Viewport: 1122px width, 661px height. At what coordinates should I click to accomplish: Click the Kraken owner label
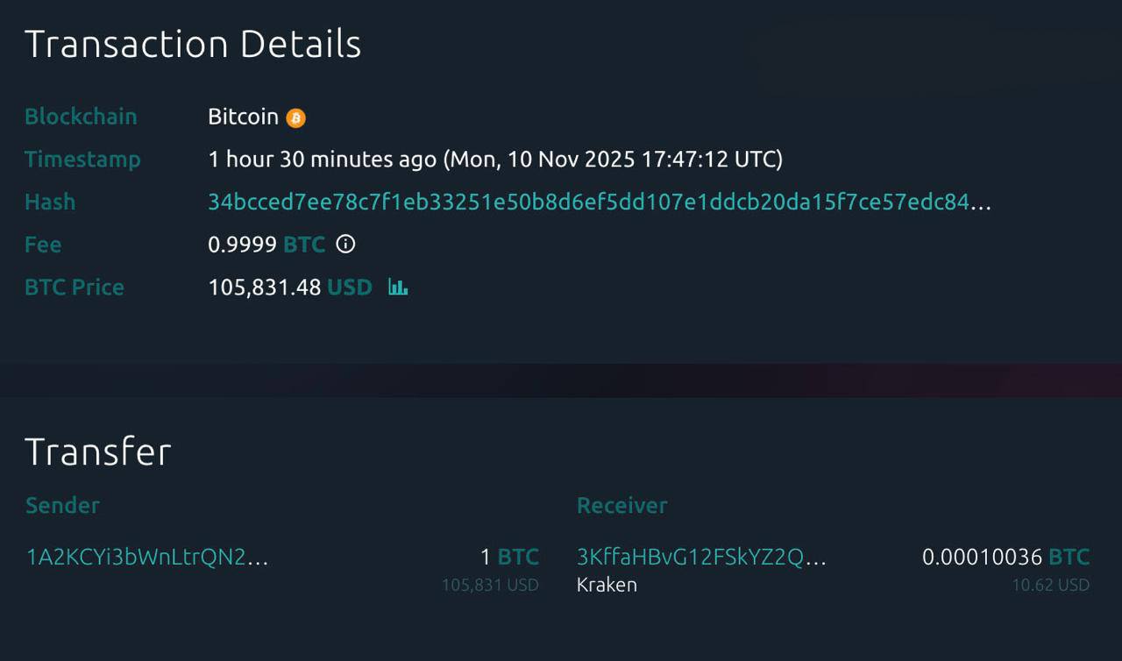point(607,585)
